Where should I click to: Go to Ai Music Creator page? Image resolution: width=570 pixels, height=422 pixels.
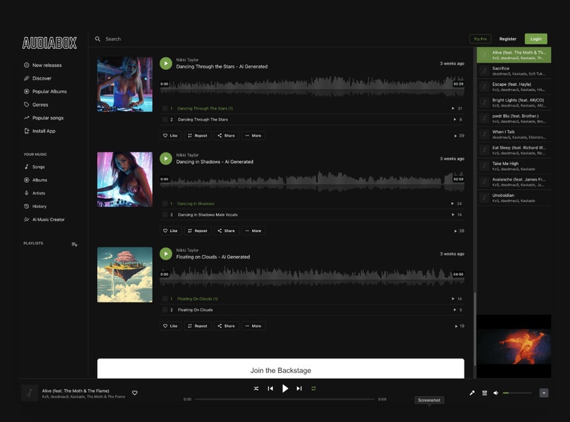tap(48, 219)
